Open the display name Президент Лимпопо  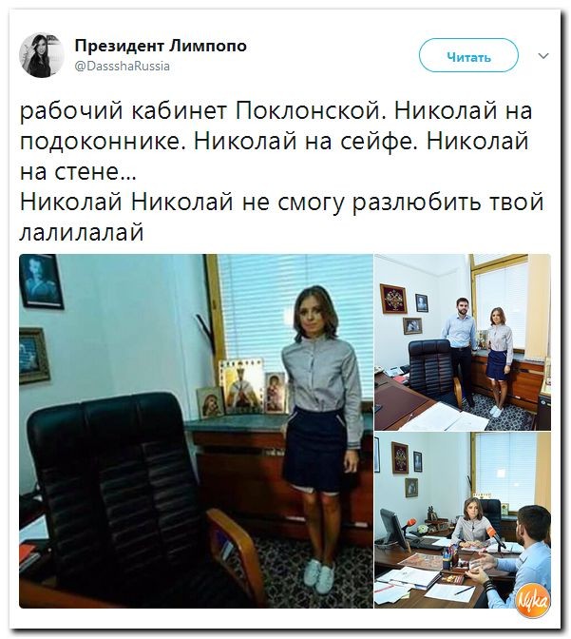coord(161,46)
